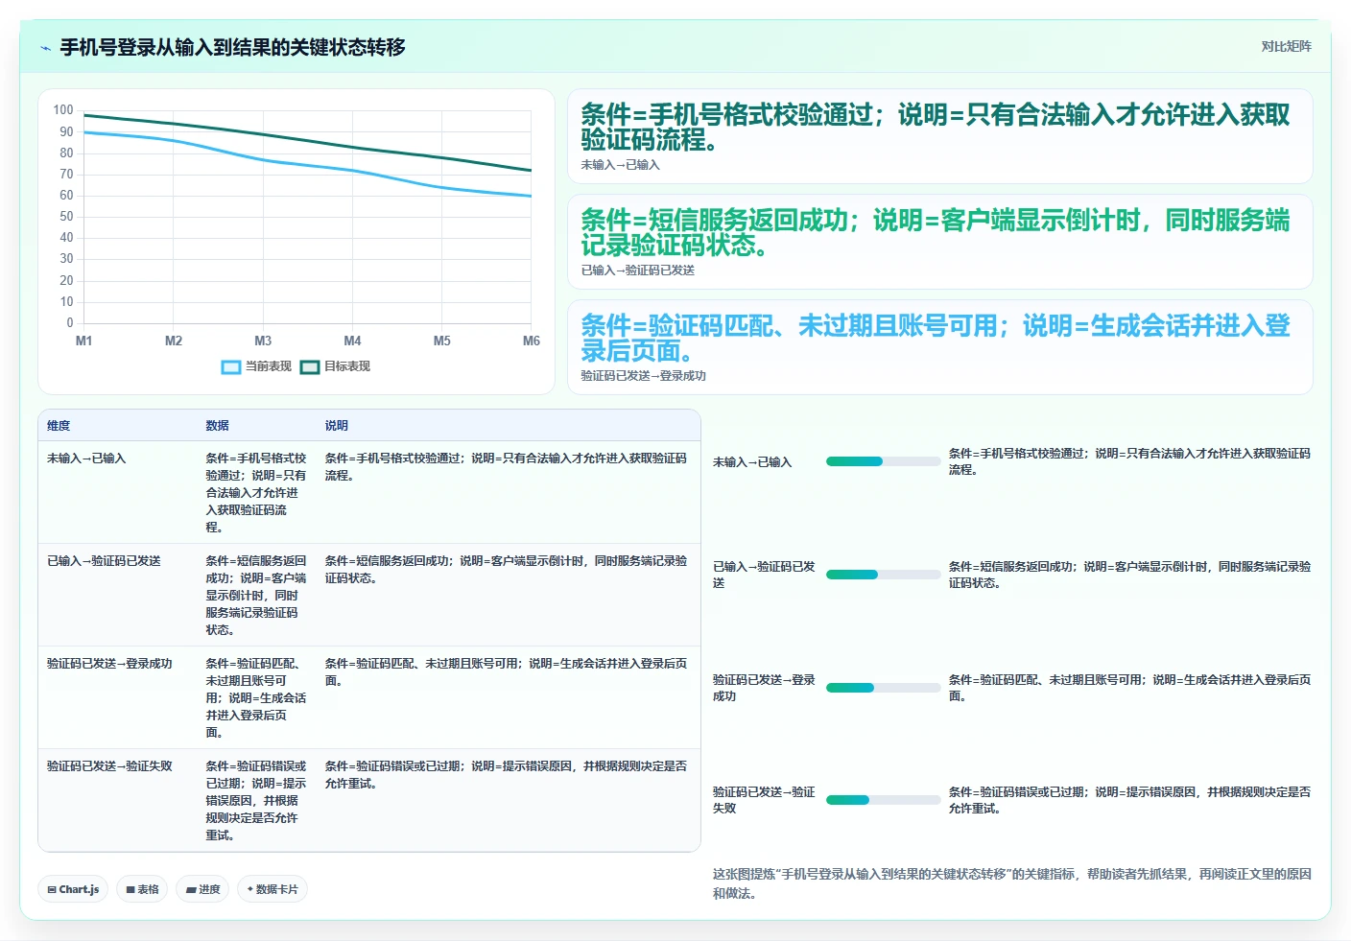
Task: Click the 100 value on the chart y-axis
Action: [63, 110]
